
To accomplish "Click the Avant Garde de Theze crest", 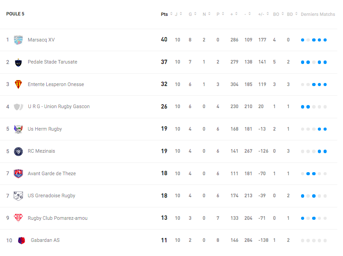I will [19, 174].
